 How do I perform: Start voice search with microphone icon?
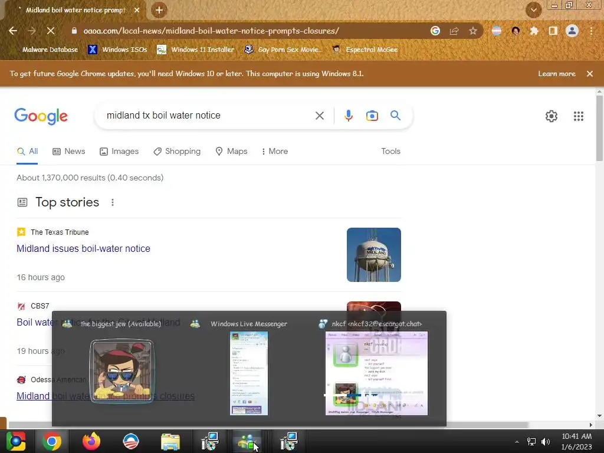pos(348,116)
